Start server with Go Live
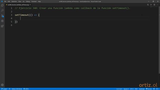This screenshot has width=160, height=90. 149,89
